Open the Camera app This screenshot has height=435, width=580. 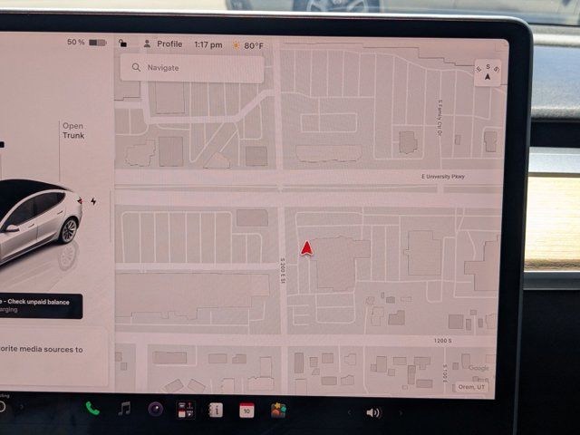(156, 410)
